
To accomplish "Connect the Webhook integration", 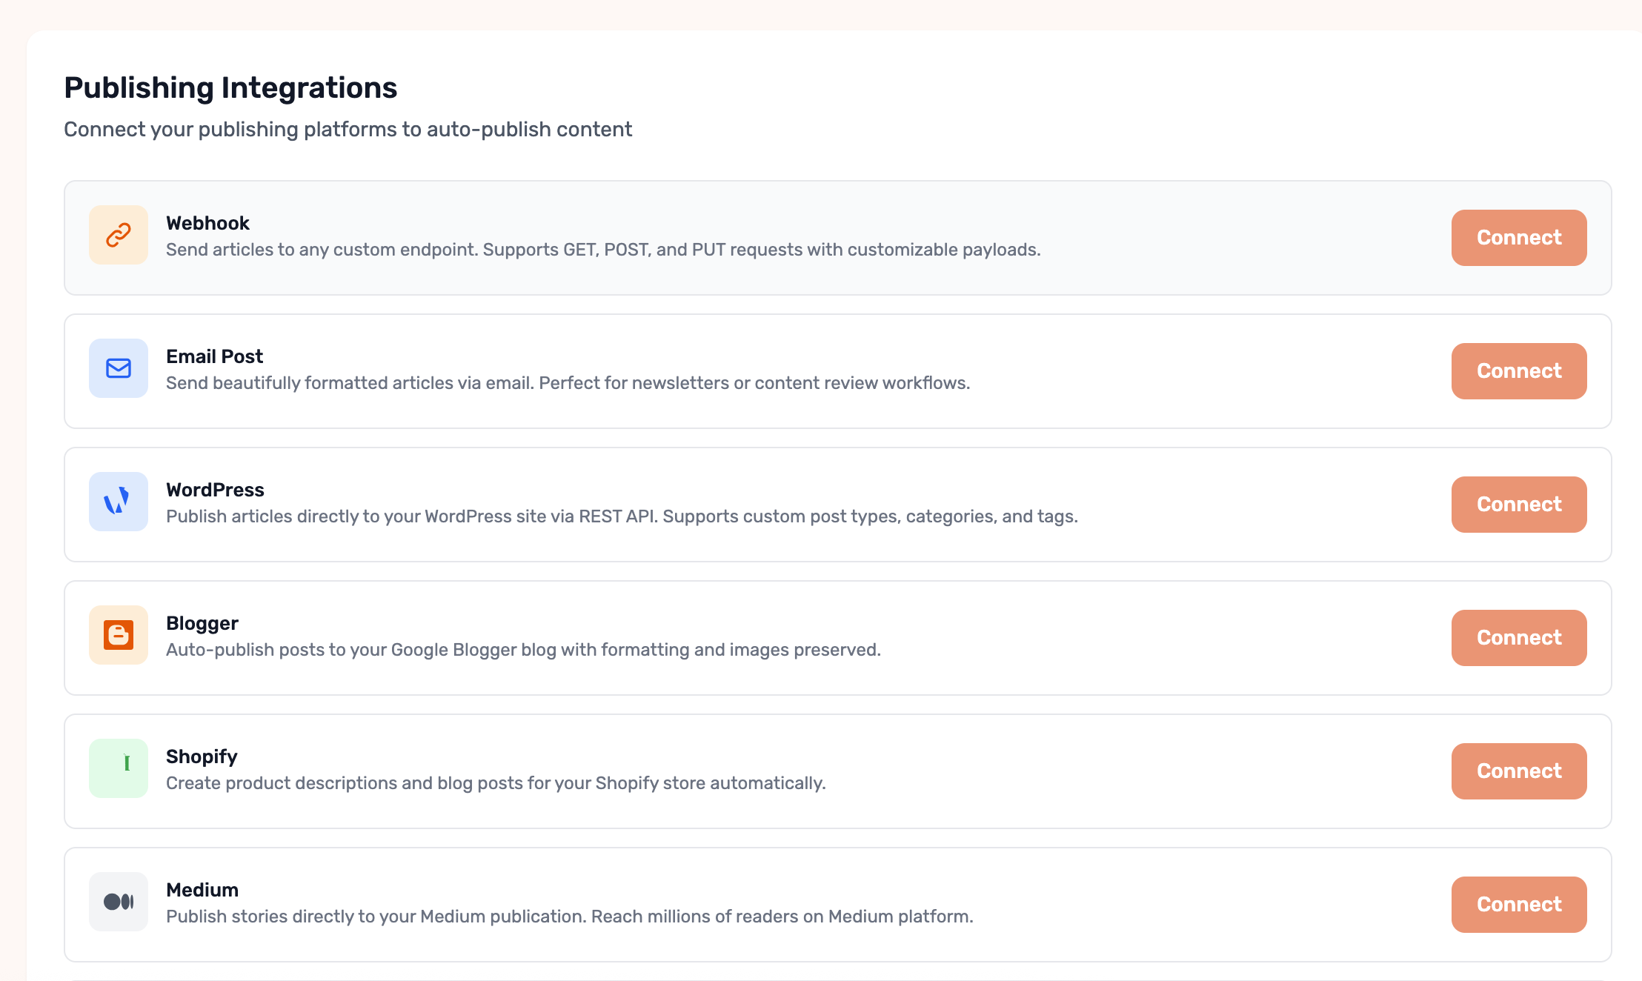I will click(x=1519, y=238).
